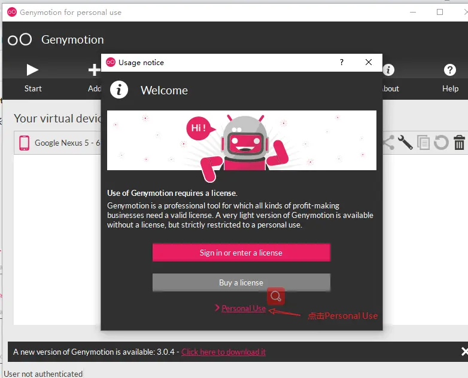
Task: Click the phone icon beside Google Nexus 5
Action: [24, 143]
